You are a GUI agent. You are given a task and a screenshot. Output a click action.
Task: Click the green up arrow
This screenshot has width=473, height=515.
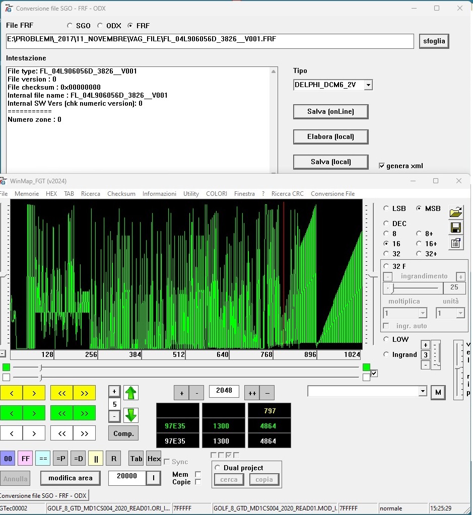tap(131, 393)
